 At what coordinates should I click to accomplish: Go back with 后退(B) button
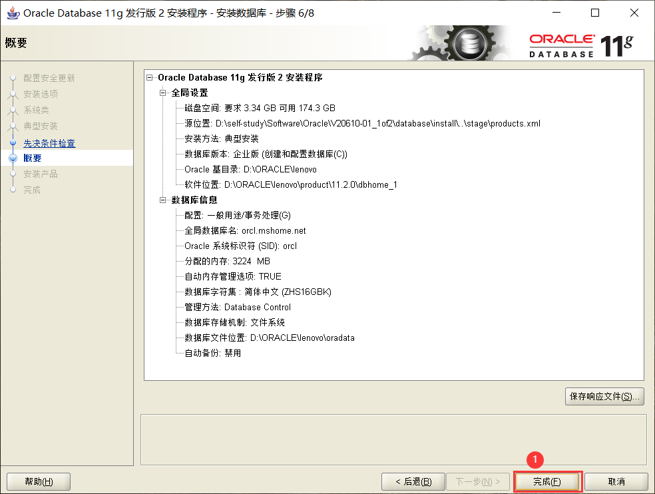413,481
